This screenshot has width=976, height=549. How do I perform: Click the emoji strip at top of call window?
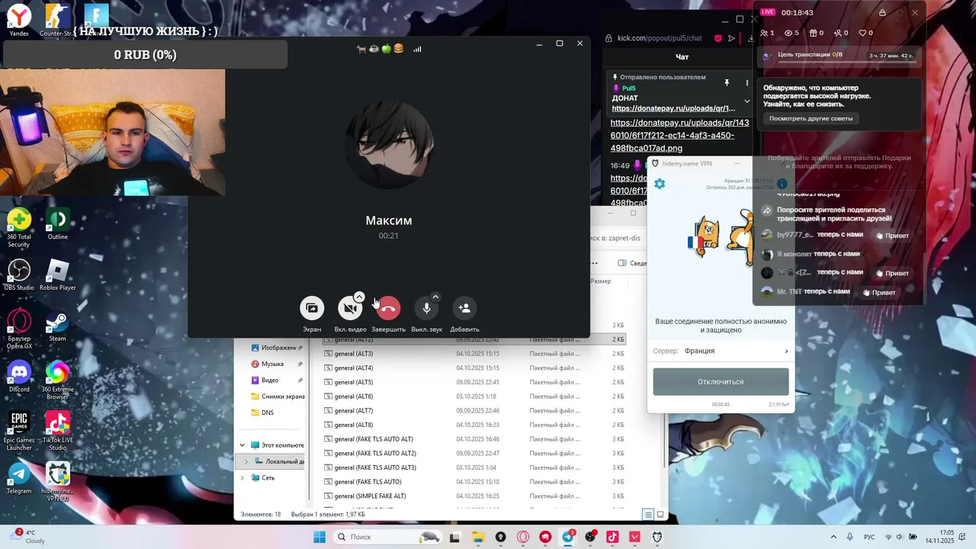[380, 49]
